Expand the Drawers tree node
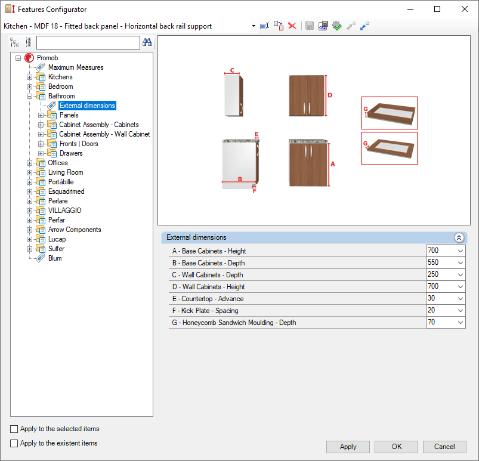Viewport: 479px width, 461px height. 41,154
